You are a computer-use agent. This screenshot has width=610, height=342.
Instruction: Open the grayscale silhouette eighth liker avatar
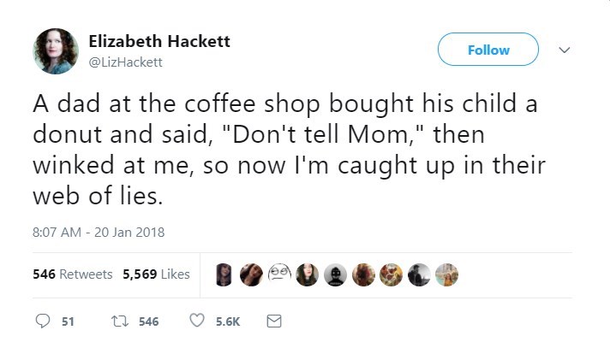pyautogui.click(x=419, y=274)
